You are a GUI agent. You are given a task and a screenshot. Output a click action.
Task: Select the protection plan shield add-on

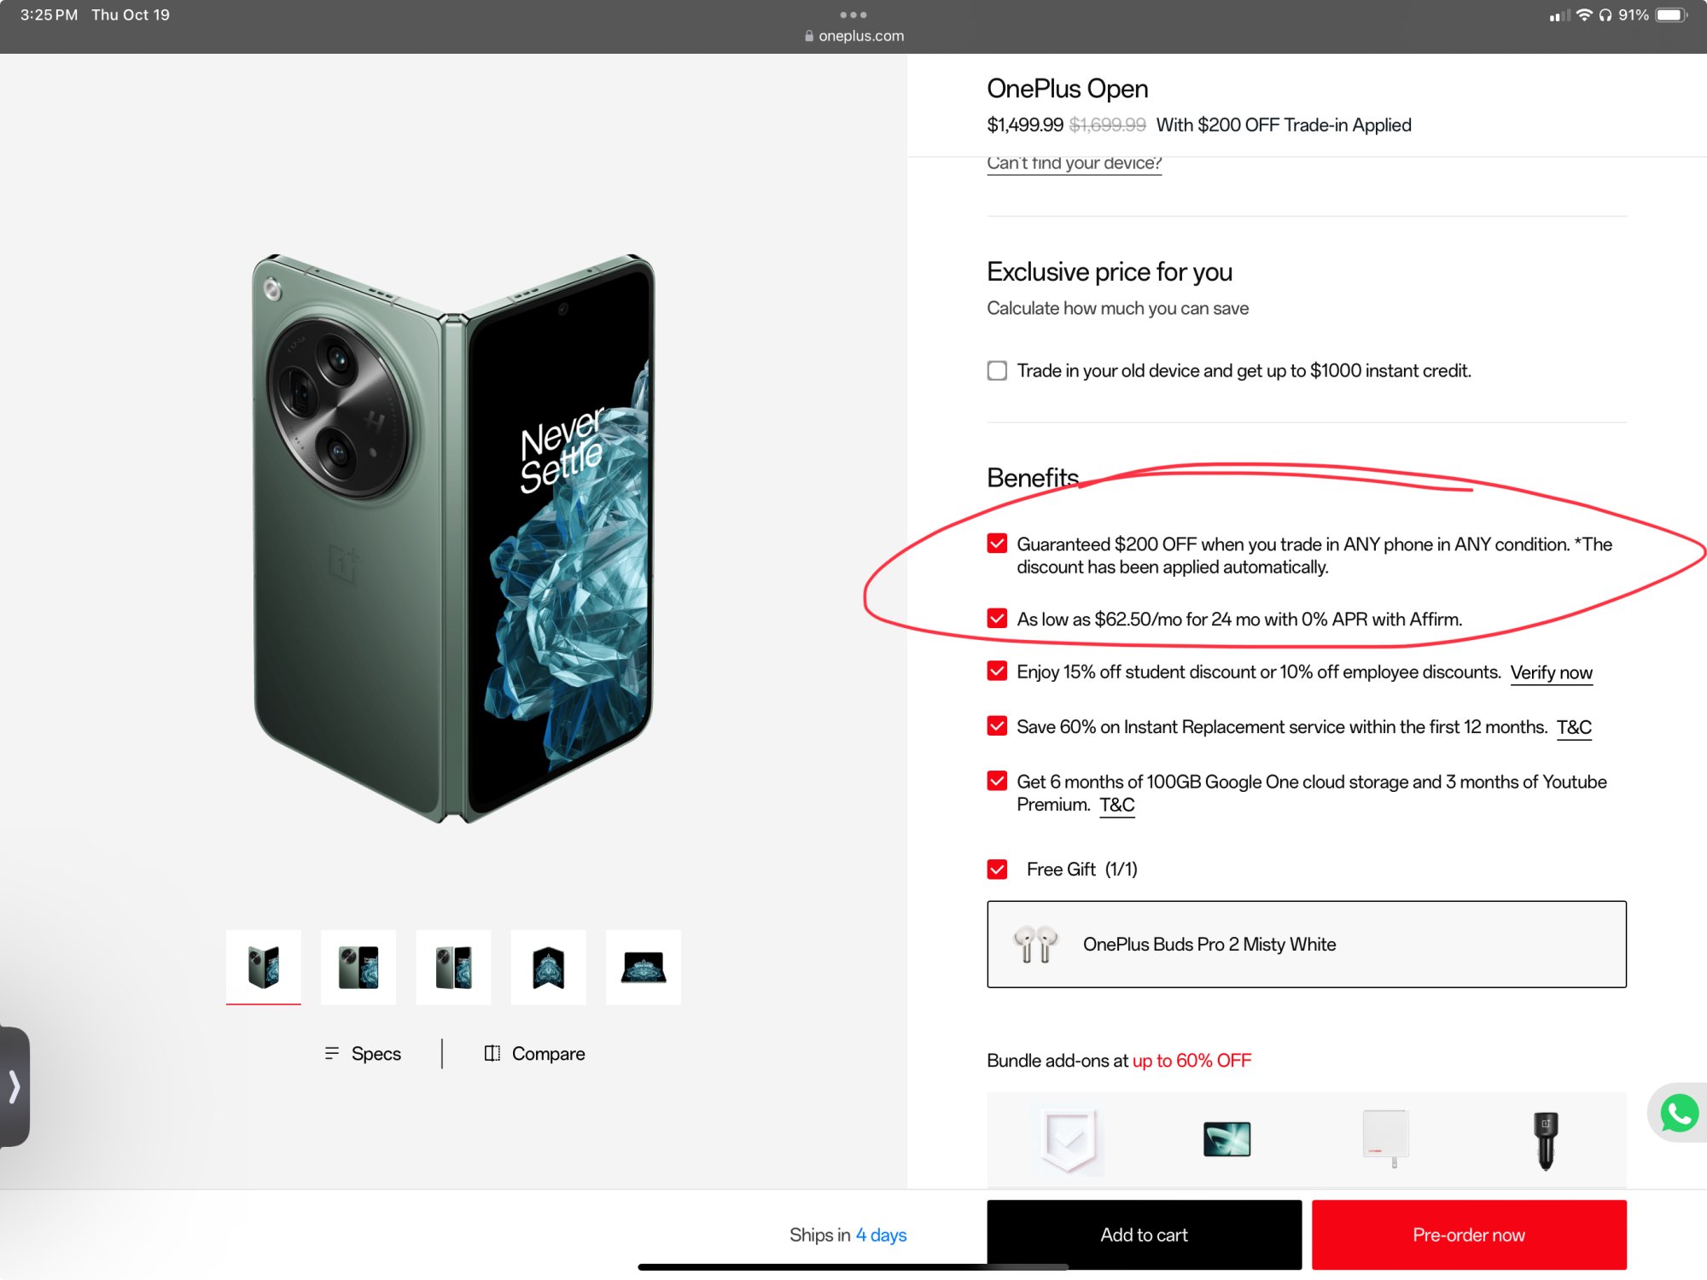pyautogui.click(x=1068, y=1140)
